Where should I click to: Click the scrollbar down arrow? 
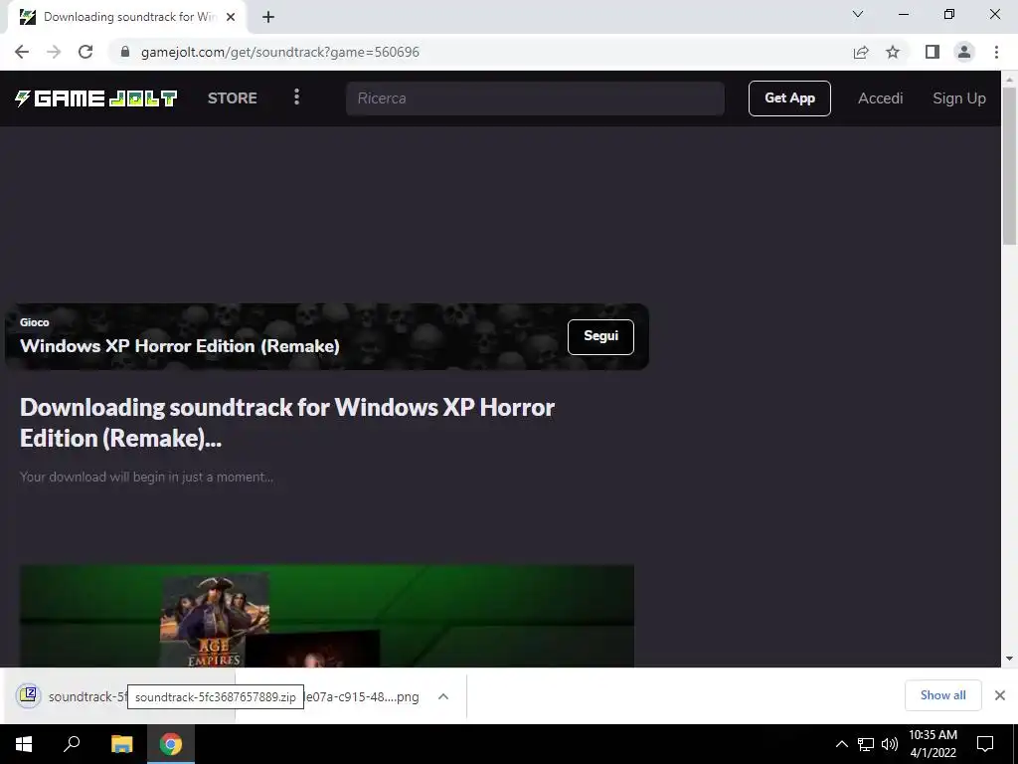(1009, 659)
